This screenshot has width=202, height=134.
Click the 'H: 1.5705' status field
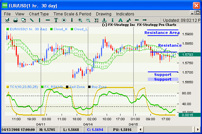pos(47,130)
